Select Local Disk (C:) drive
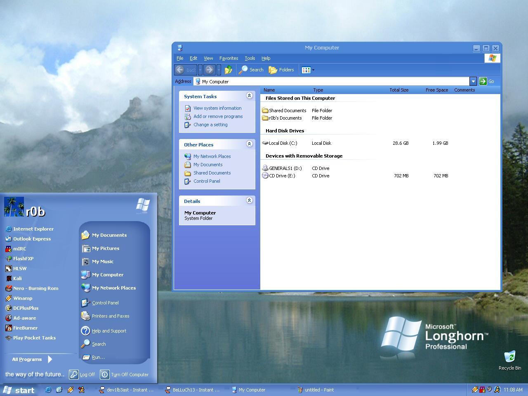Viewport: 528px width, 396px height. click(280, 143)
